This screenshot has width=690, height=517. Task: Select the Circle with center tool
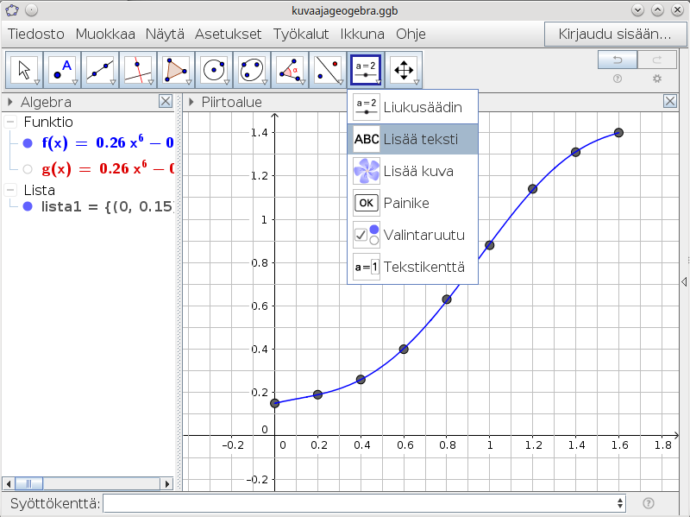click(214, 70)
